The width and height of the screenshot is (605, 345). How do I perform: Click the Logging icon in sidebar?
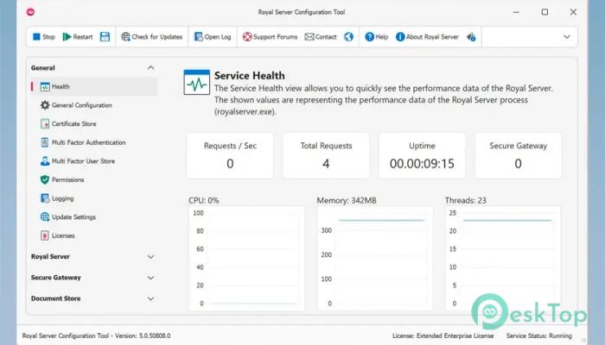[45, 198]
